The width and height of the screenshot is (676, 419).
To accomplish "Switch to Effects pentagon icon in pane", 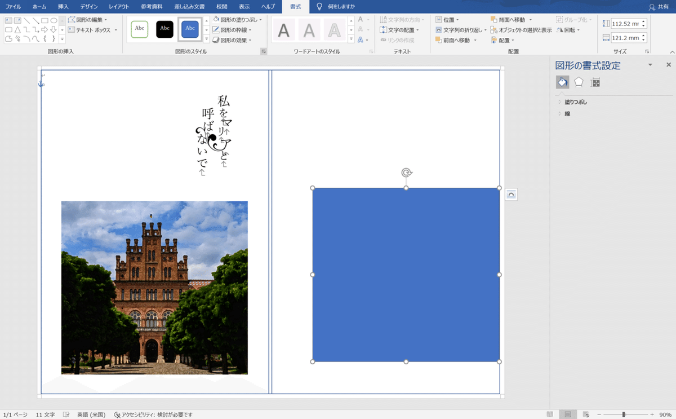I will pos(579,82).
